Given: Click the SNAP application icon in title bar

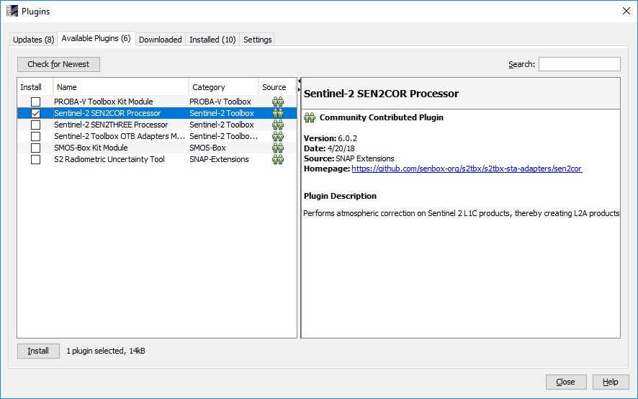Looking at the screenshot, I should click(12, 11).
